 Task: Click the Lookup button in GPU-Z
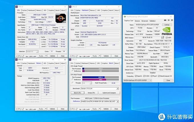[167, 25]
